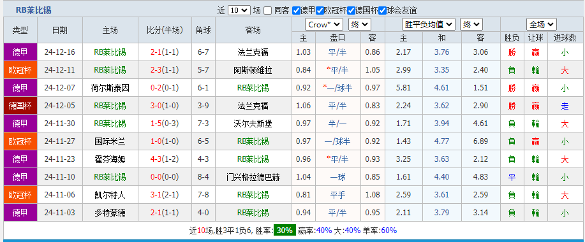
Task: Click the 4.77 draw odds value
Action: point(441,141)
